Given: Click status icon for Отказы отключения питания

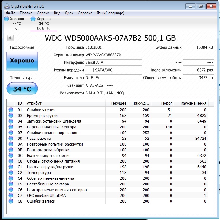Looking at the screenshot, I should [x=11, y=161].
